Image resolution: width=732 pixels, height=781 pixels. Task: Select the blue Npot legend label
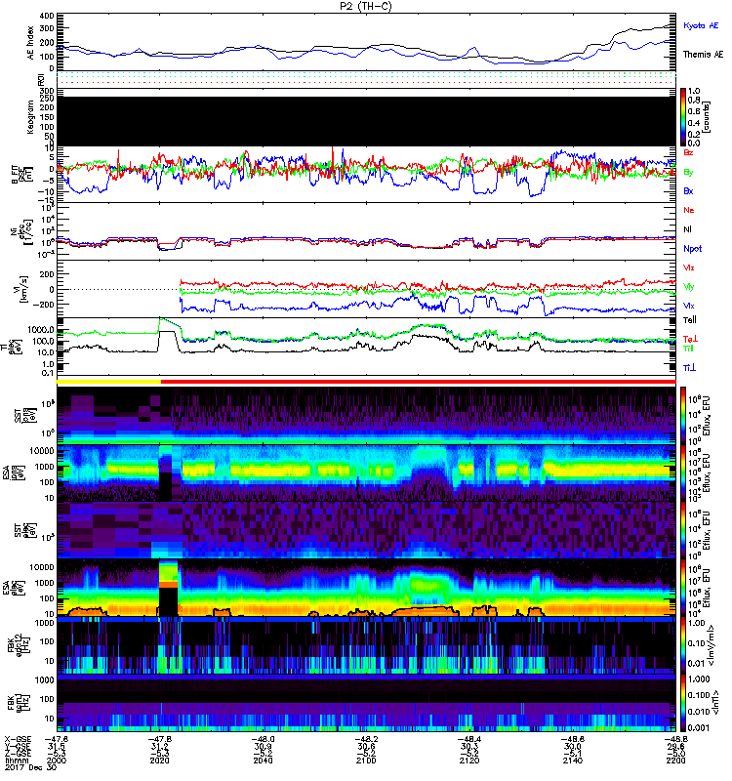pos(692,249)
